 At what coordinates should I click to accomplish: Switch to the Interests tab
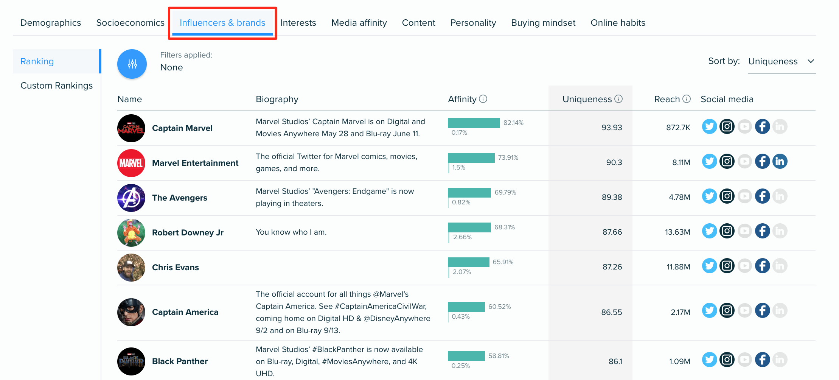click(x=298, y=23)
